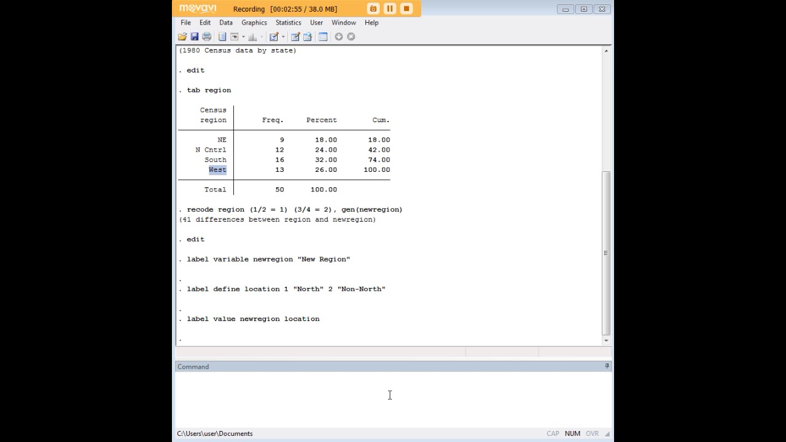This screenshot has width=786, height=442.
Task: Click the Clear --more-- condition down-arrow icon
Action: 338,37
